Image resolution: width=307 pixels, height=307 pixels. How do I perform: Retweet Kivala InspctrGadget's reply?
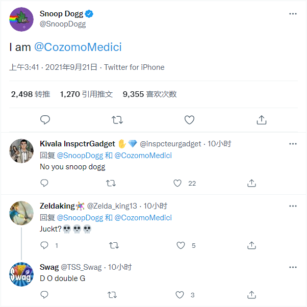click(111, 183)
